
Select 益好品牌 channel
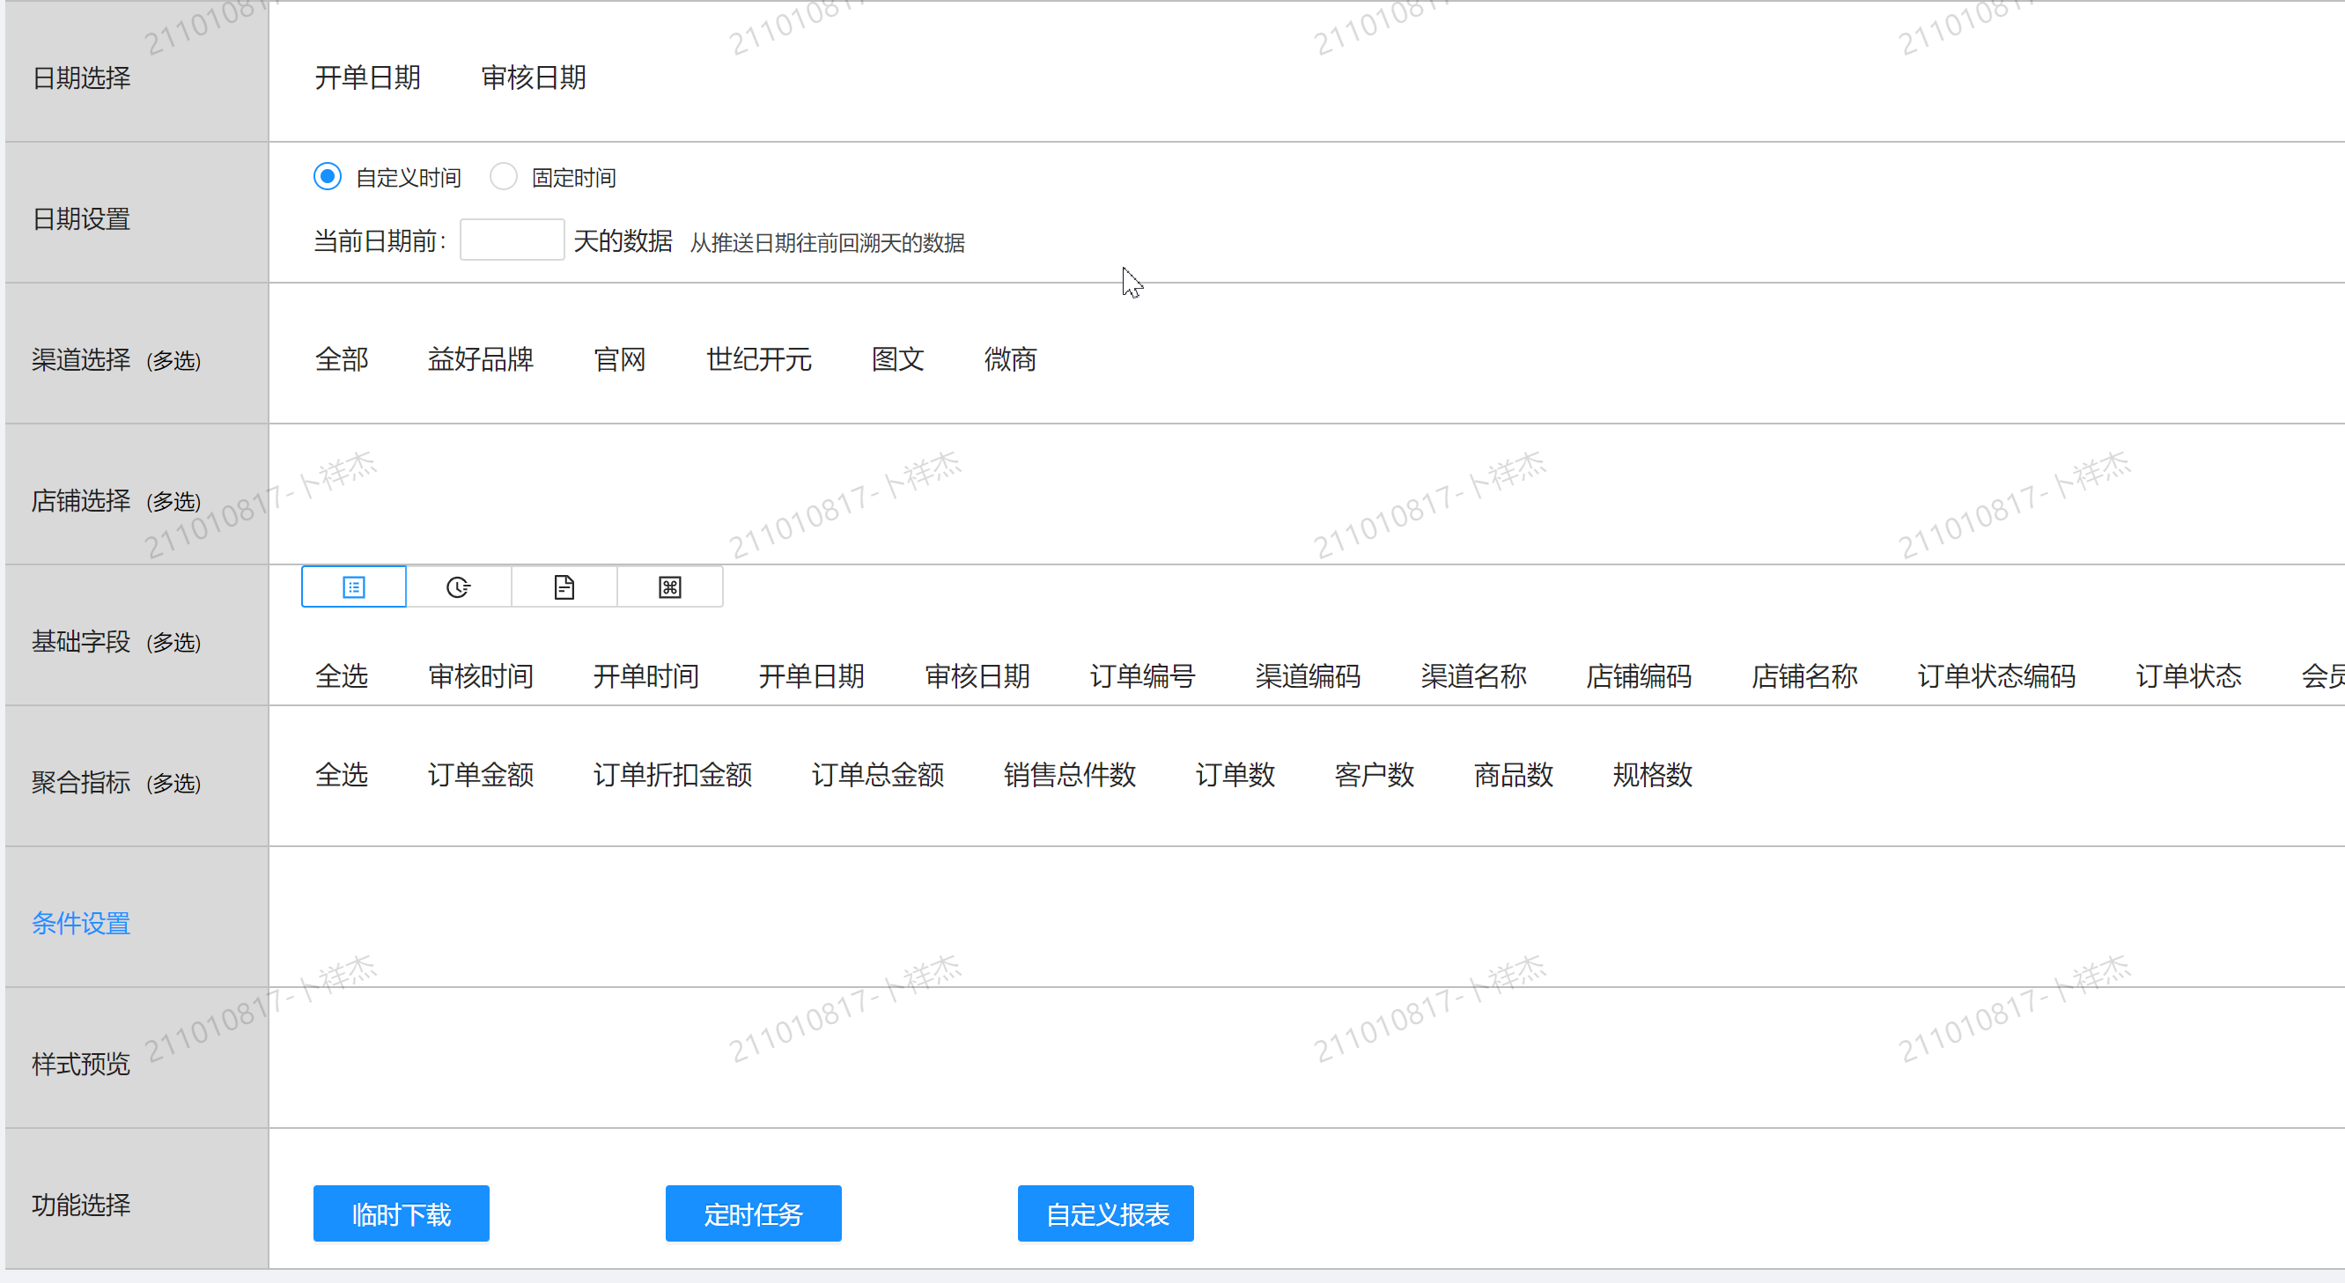point(481,359)
